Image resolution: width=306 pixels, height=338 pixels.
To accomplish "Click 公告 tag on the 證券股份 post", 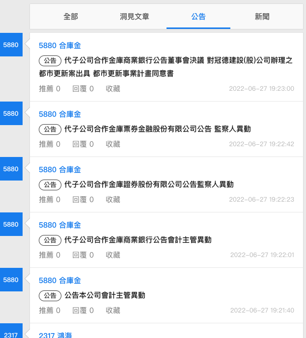I will (x=50, y=185).
